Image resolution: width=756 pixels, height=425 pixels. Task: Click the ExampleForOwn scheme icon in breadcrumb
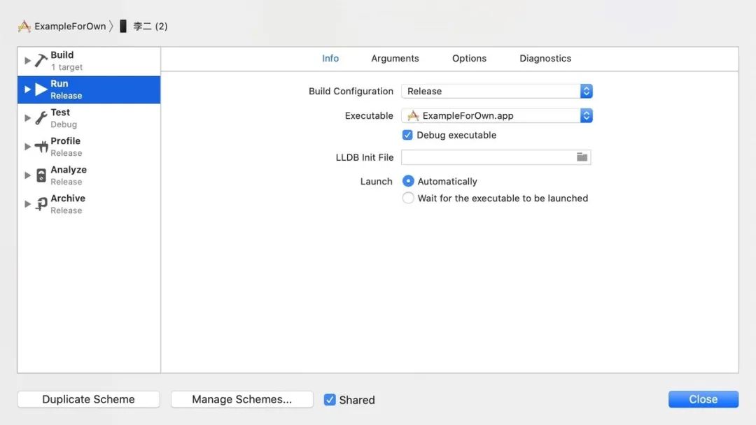pyautogui.click(x=24, y=27)
